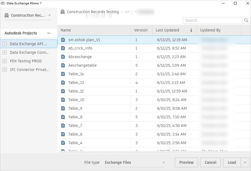Click the date 6/10/25, 2:56 AM
The image size is (251, 171).
[x=172, y=143]
